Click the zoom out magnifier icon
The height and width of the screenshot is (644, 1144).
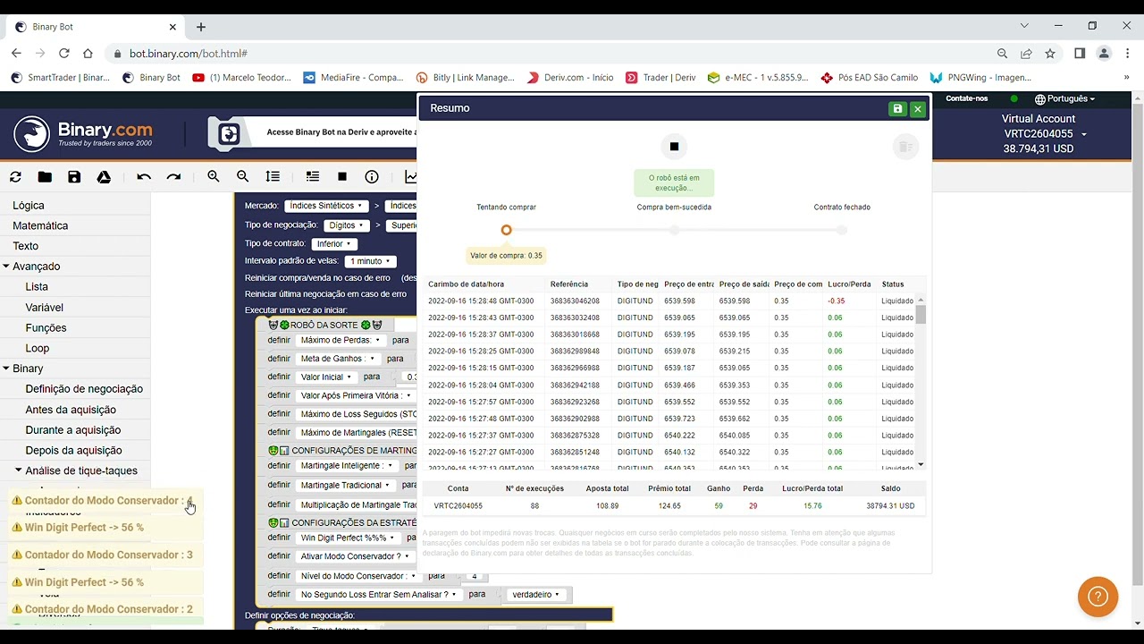click(x=243, y=177)
